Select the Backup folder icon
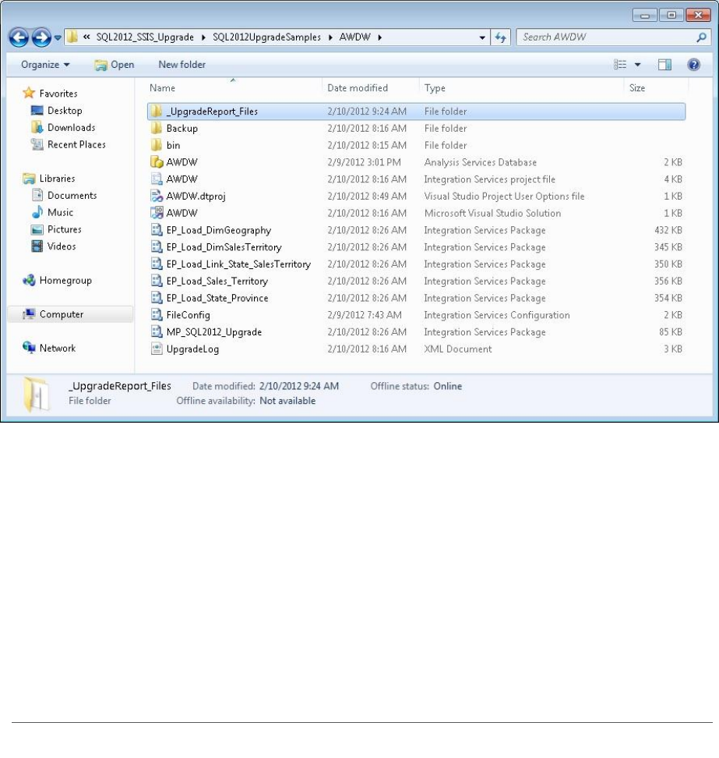Screen dimensions: 719x758 [156, 128]
